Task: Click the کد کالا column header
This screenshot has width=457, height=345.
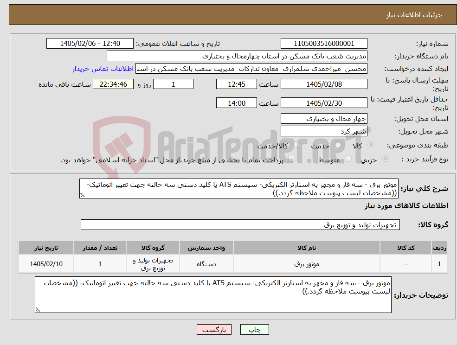Action: point(406,248)
